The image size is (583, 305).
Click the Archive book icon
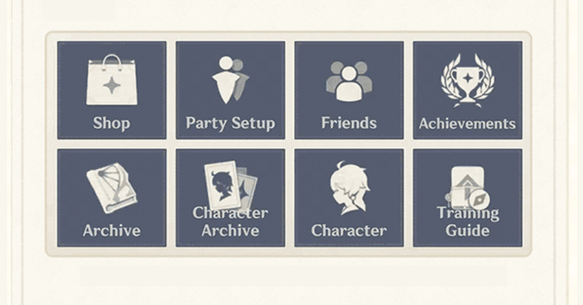111,188
